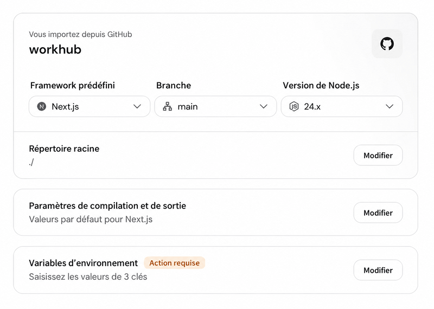This screenshot has width=434, height=309.
Task: Click the Répertoire racine heading
Action: (x=64, y=149)
